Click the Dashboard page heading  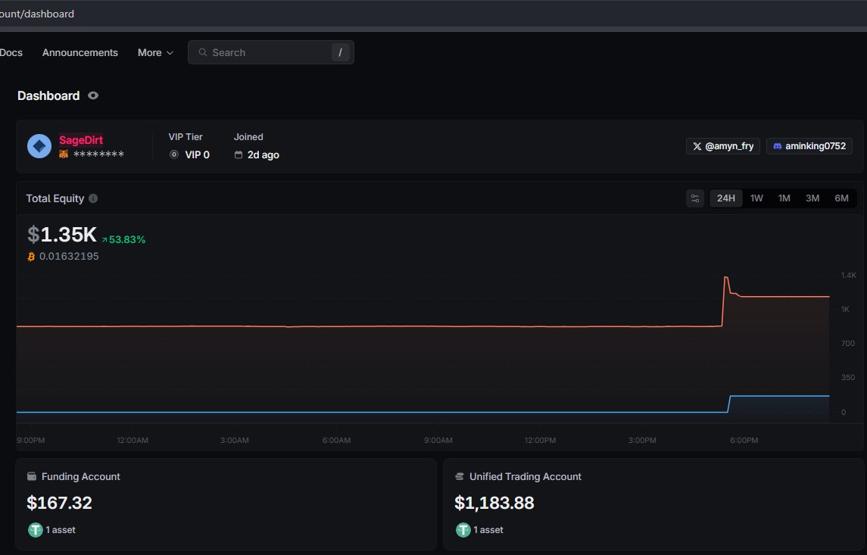pyautogui.click(x=48, y=95)
